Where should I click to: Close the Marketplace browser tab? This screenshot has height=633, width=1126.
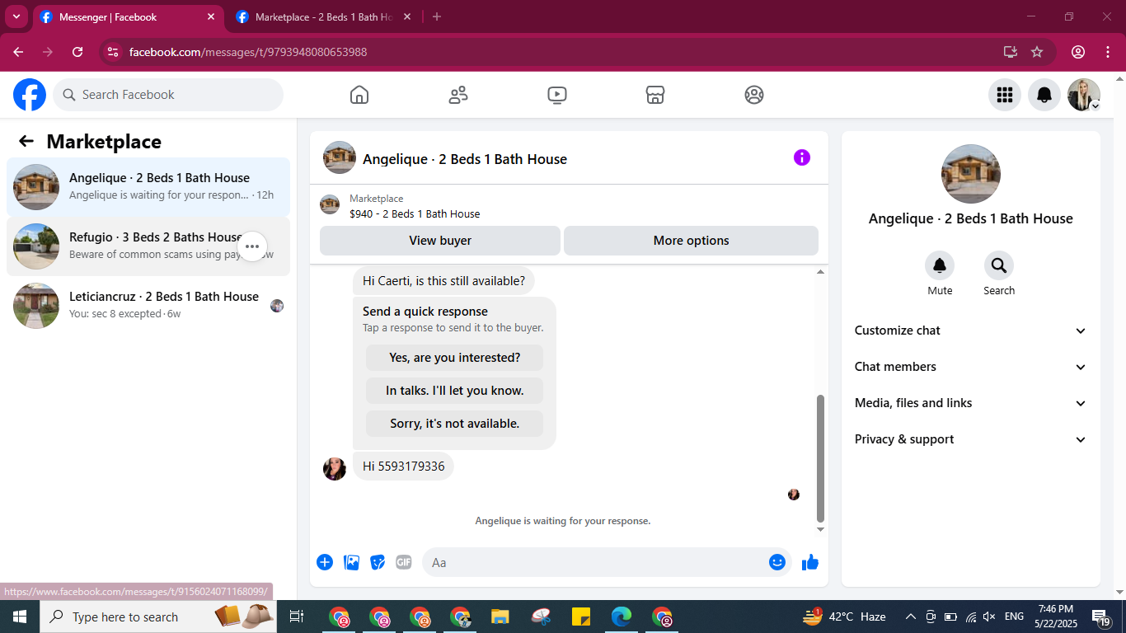[x=407, y=16]
